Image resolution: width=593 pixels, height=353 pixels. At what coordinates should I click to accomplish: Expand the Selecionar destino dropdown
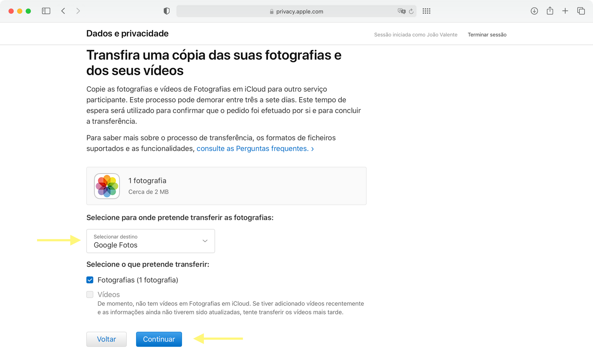pos(150,241)
